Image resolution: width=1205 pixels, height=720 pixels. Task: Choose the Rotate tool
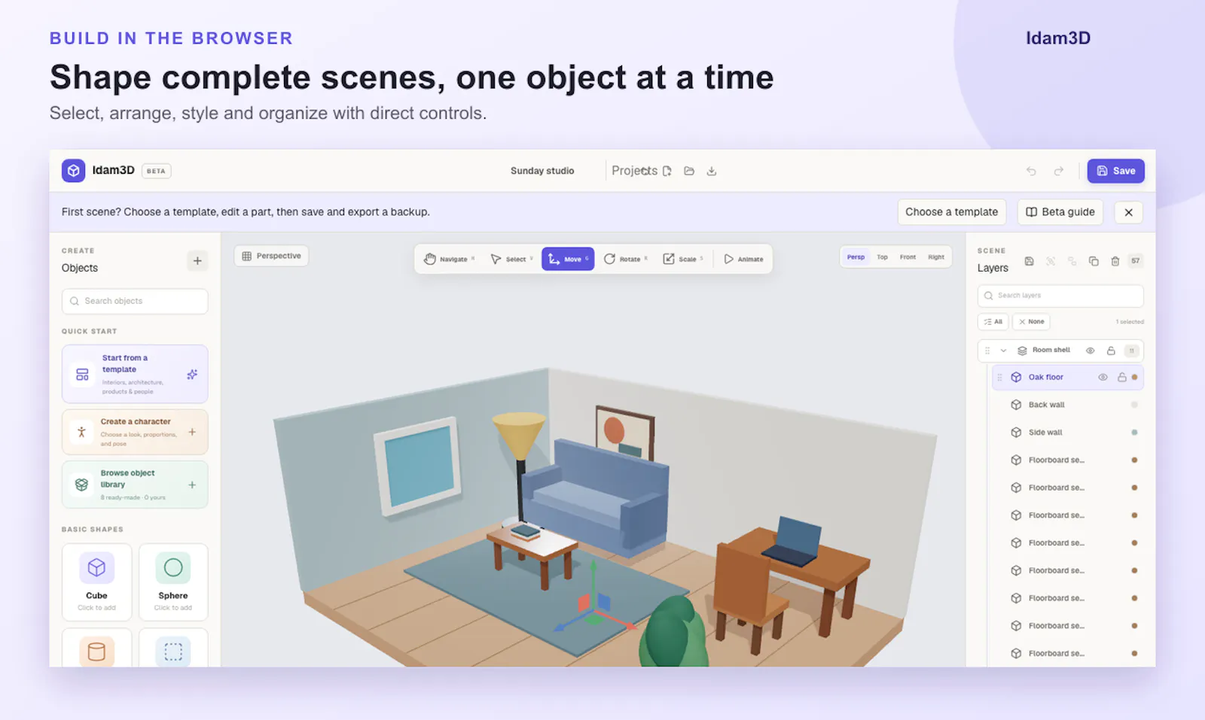pyautogui.click(x=625, y=259)
